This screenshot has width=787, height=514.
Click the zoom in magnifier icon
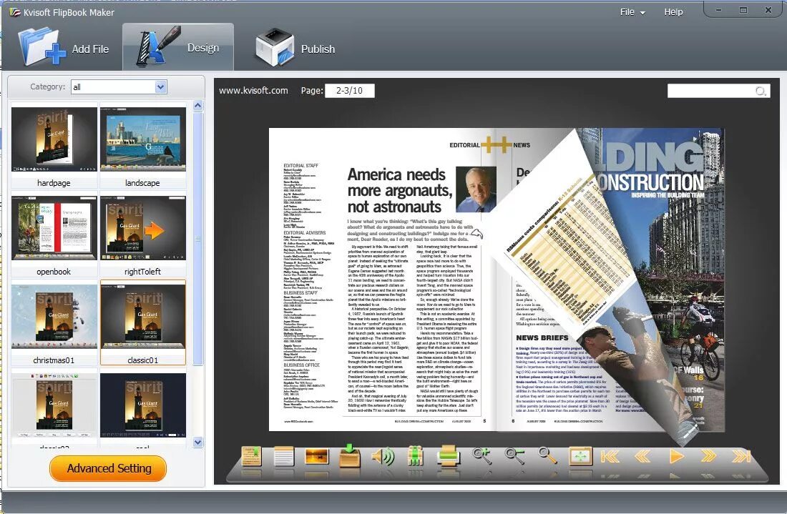(x=482, y=456)
